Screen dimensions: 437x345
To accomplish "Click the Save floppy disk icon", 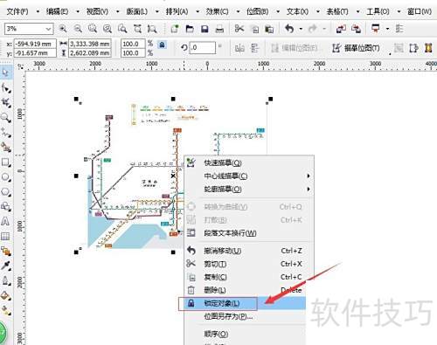I will (205, 29).
